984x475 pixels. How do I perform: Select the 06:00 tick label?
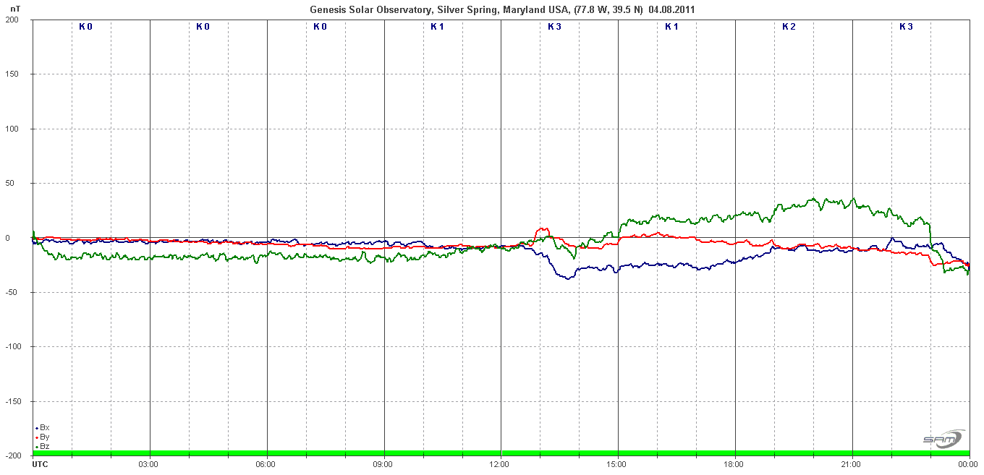tap(266, 464)
